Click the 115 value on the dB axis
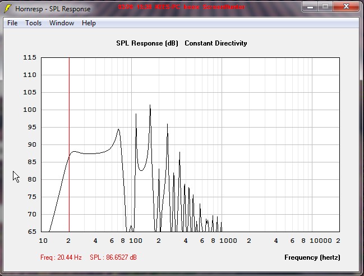This screenshot has height=276, width=364. click(x=30, y=57)
